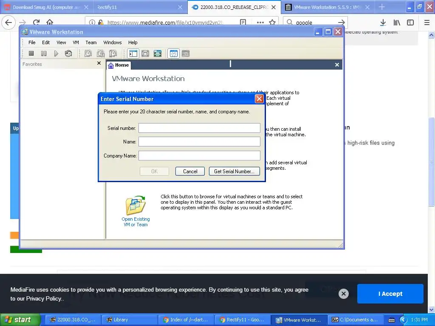The image size is (435, 326).
Task: Open the File menu in VMware Workstation
Action: (x=32, y=42)
